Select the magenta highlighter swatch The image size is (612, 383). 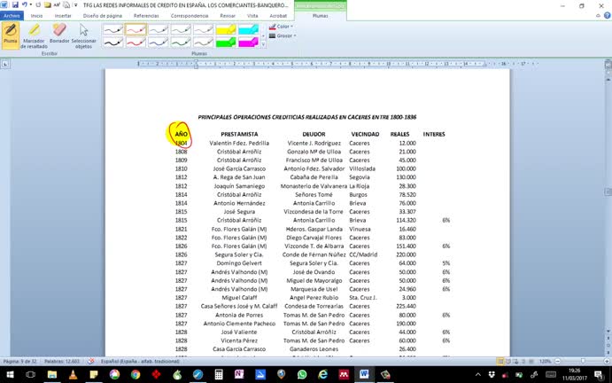click(249, 42)
